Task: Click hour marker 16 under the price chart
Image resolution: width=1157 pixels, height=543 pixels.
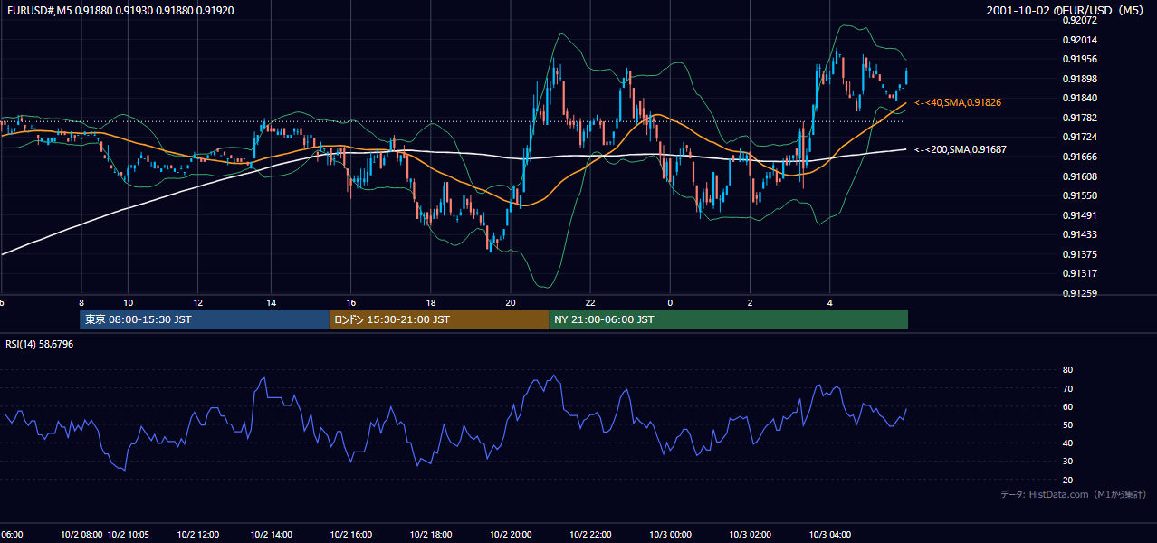Action: (x=351, y=303)
